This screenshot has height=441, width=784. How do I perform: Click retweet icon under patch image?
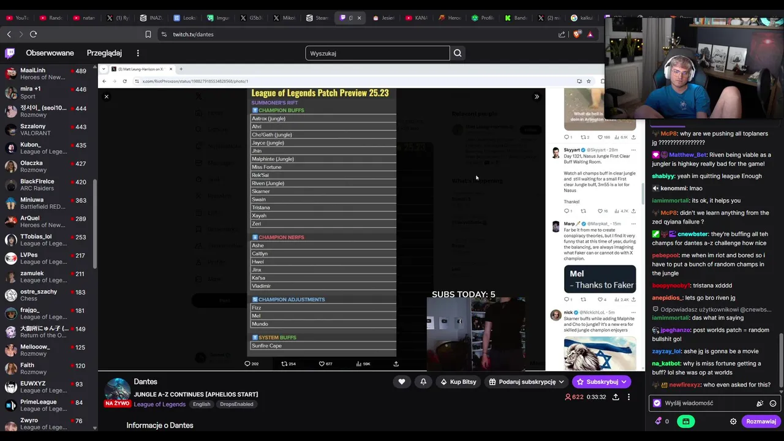(284, 364)
